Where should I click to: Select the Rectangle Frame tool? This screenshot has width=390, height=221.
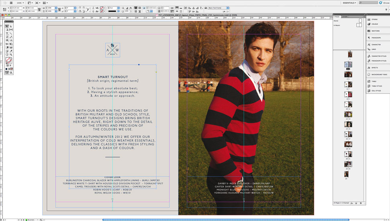tap(7, 40)
